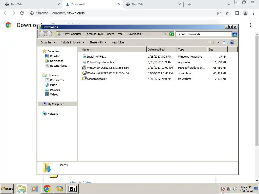This screenshot has height=194, width=259.
Task: Select Documents library
Action: coord(57,80)
